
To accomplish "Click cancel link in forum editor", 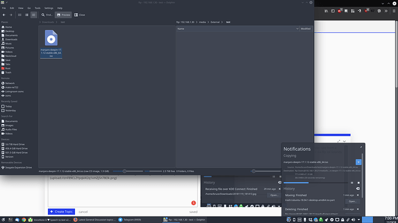I will [83, 212].
